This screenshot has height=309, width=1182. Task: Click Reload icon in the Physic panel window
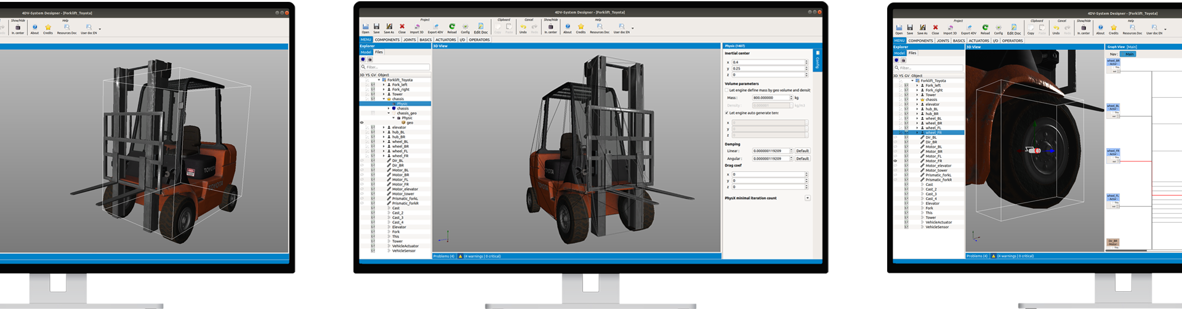point(452,27)
